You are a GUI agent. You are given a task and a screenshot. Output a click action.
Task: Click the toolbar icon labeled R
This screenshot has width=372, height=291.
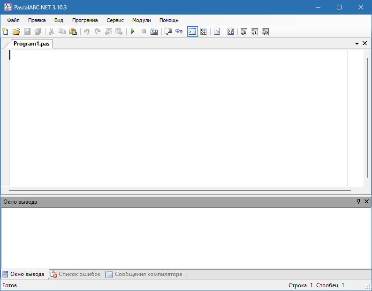(x=266, y=31)
